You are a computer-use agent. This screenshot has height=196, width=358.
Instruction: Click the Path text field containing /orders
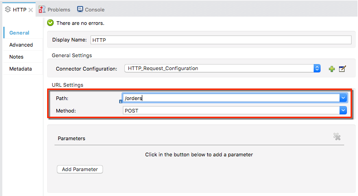[x=230, y=98]
